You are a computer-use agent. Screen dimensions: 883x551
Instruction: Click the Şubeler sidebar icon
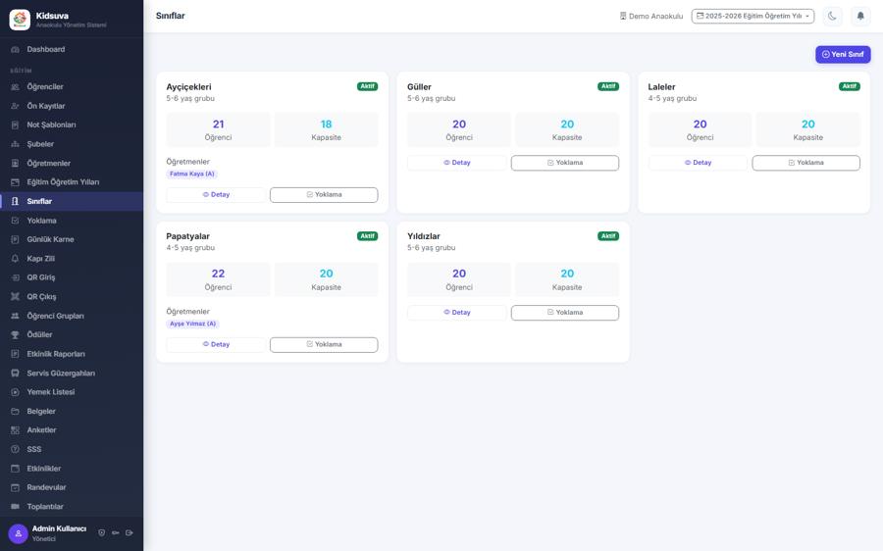[15, 144]
